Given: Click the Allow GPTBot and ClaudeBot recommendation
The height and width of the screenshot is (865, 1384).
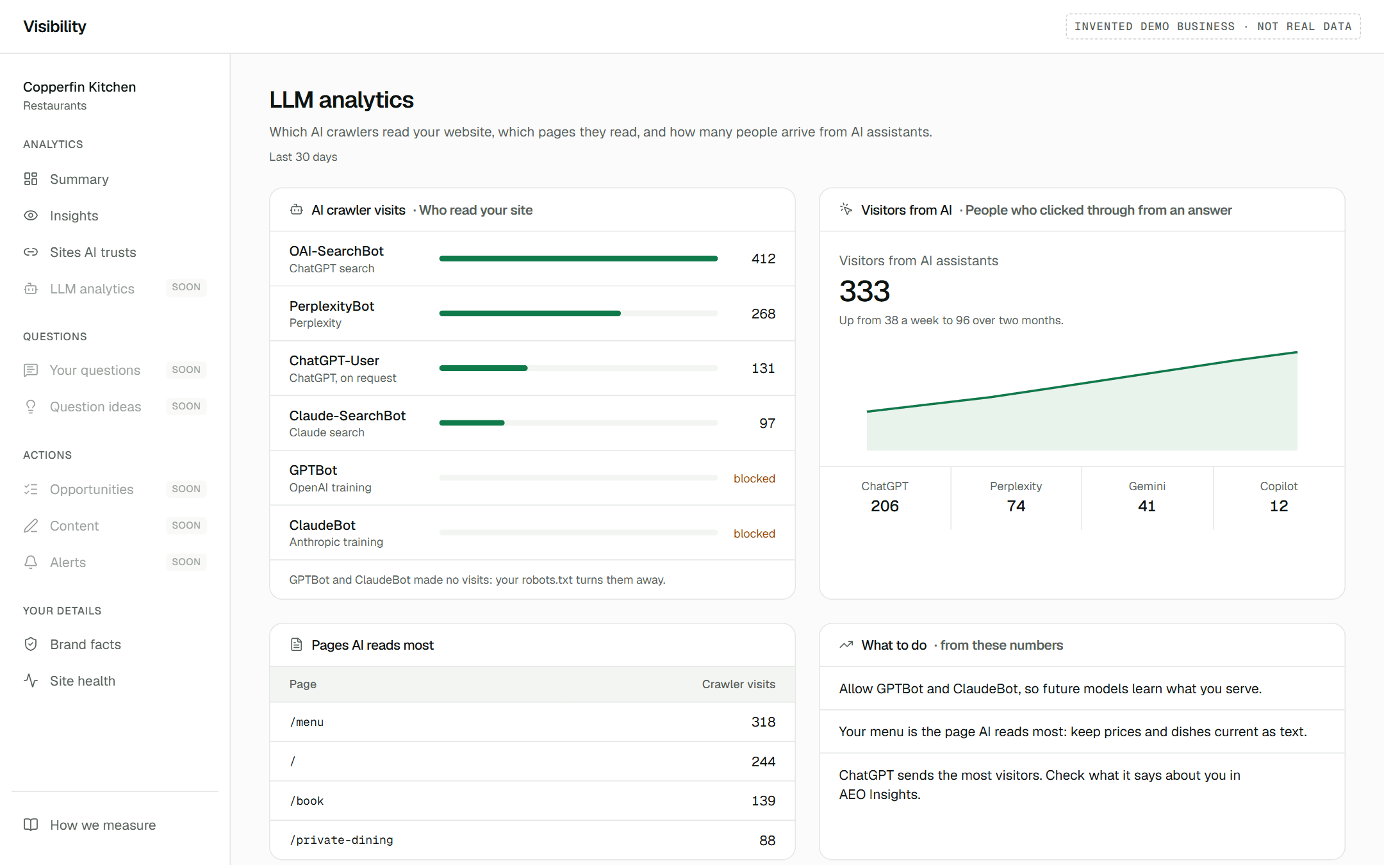Looking at the screenshot, I should pos(1082,689).
